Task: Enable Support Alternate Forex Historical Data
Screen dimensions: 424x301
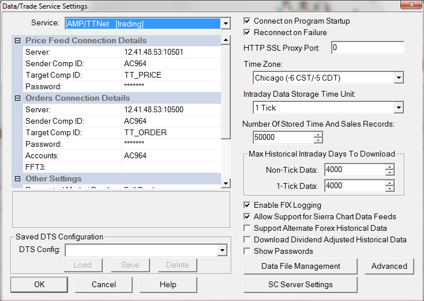Action: click(247, 228)
